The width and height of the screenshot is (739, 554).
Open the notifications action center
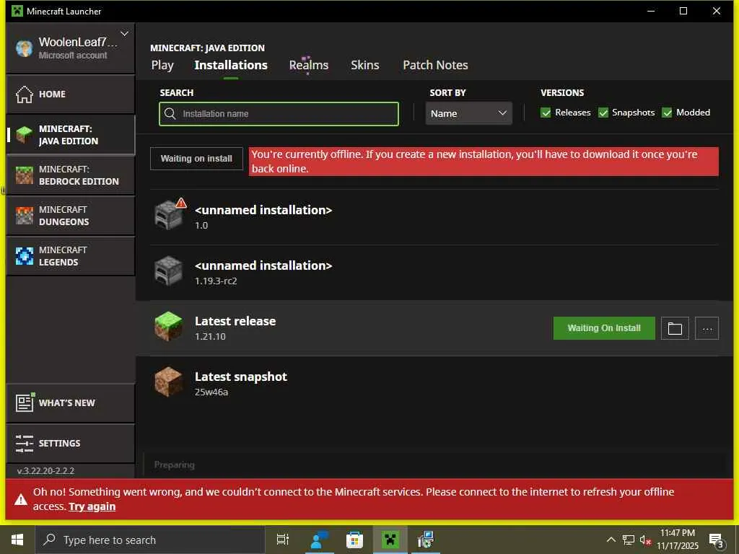(x=717, y=541)
